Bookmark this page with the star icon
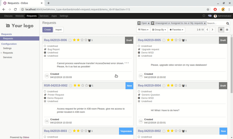 (x=208, y=9)
